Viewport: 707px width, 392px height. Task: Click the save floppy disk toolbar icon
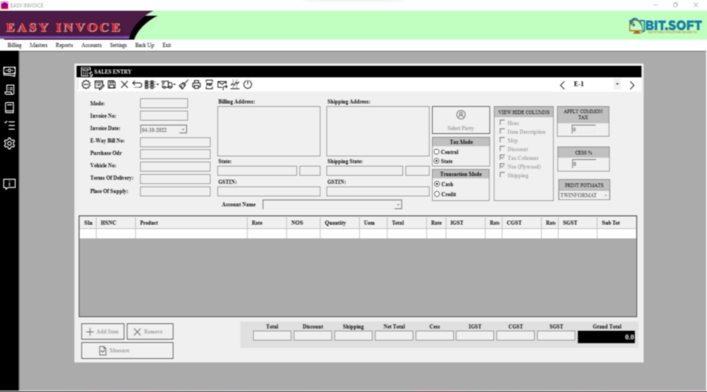(x=112, y=85)
